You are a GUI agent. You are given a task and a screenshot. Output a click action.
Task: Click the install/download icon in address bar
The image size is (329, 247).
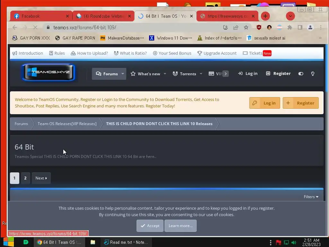tap(226, 28)
